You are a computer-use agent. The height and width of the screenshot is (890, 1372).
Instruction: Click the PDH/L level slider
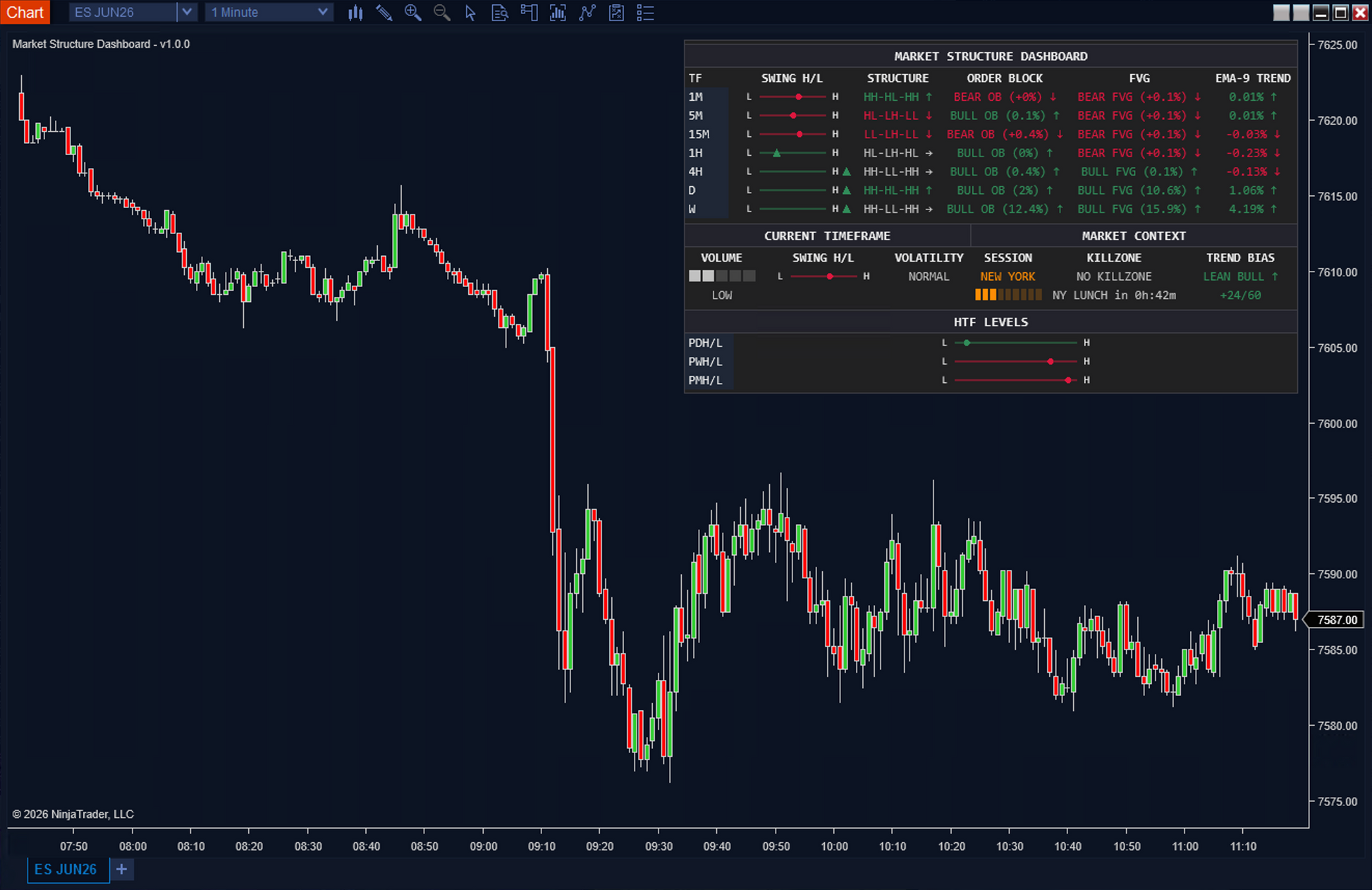point(1015,343)
